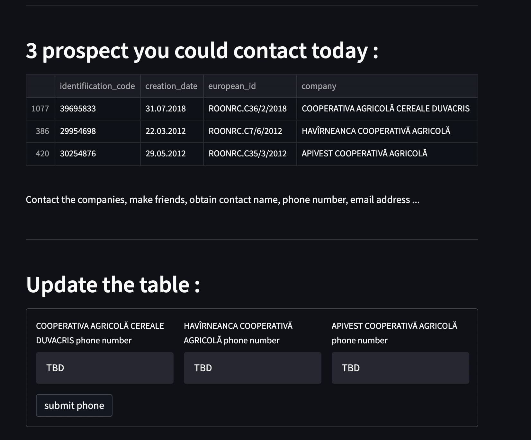Screen dimensions: 531x440
Task: Click the 29.05.2012 date cell
Action: pyautogui.click(x=166, y=154)
